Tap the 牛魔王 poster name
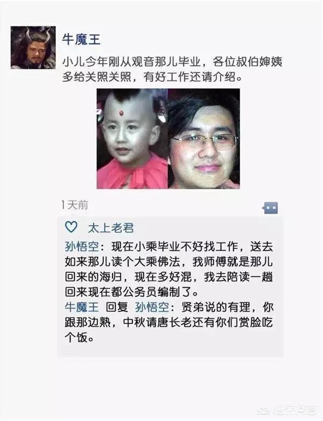The height and width of the screenshot is (421, 323). point(81,39)
